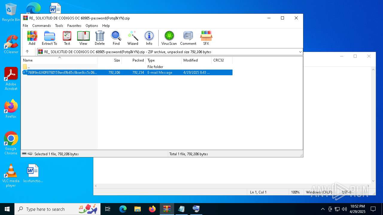The image size is (383, 215).
Task: Click the volume speaker tray icon
Action: pyautogui.click(x=344, y=209)
